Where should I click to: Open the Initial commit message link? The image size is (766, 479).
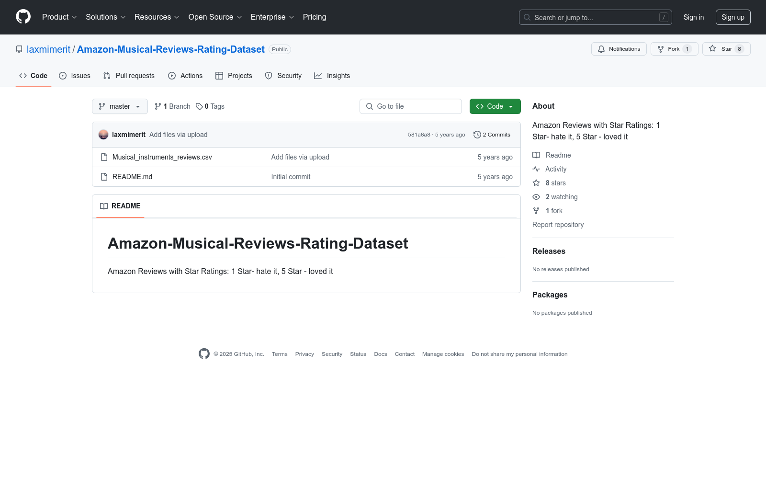(291, 177)
